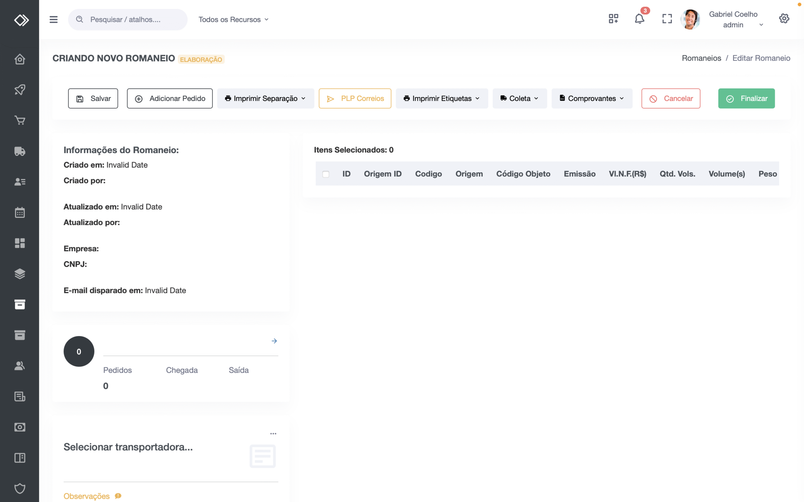The image size is (804, 502).
Task: Open Gabriel Coelho admin user menu
Action: (x=734, y=19)
